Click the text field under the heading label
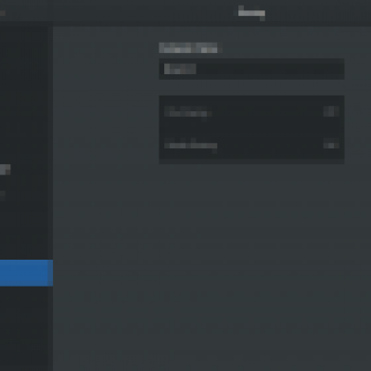 (x=251, y=69)
